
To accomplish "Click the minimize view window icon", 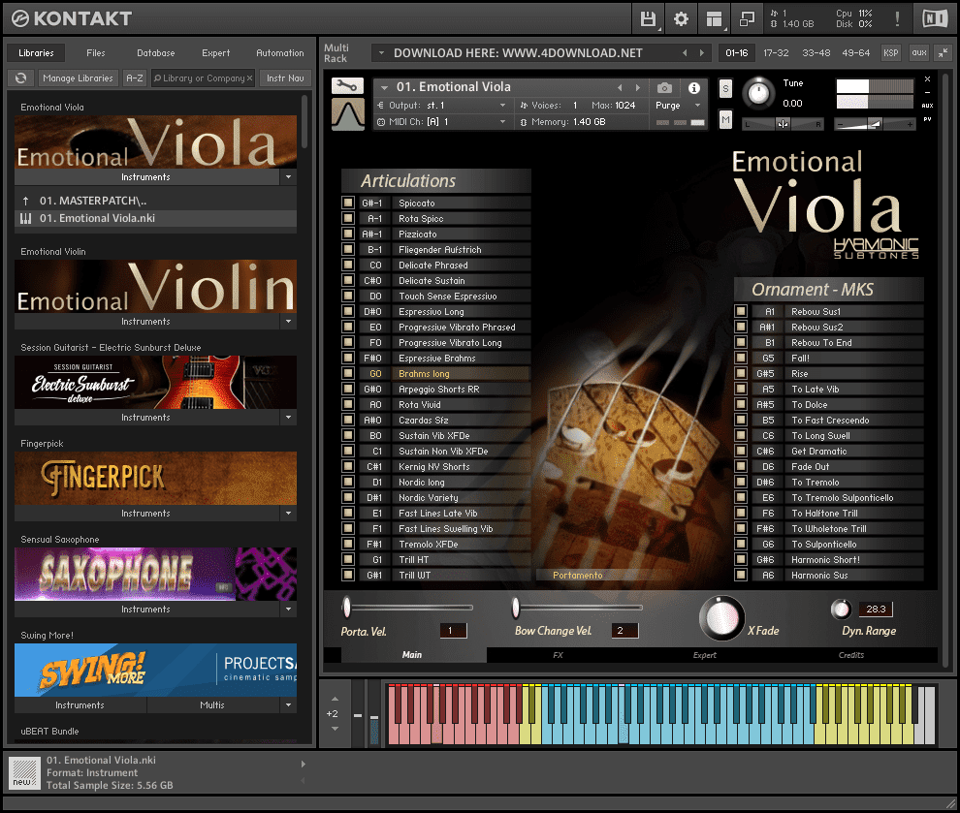I will tap(747, 19).
